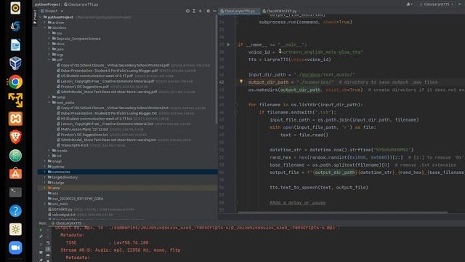Click the horizontal scrollbar under the editor
The image size is (465, 262).
coord(342,213)
